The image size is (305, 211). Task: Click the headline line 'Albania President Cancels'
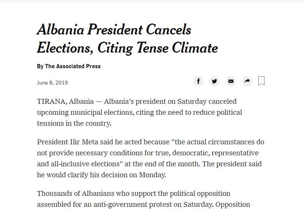pos(114,30)
